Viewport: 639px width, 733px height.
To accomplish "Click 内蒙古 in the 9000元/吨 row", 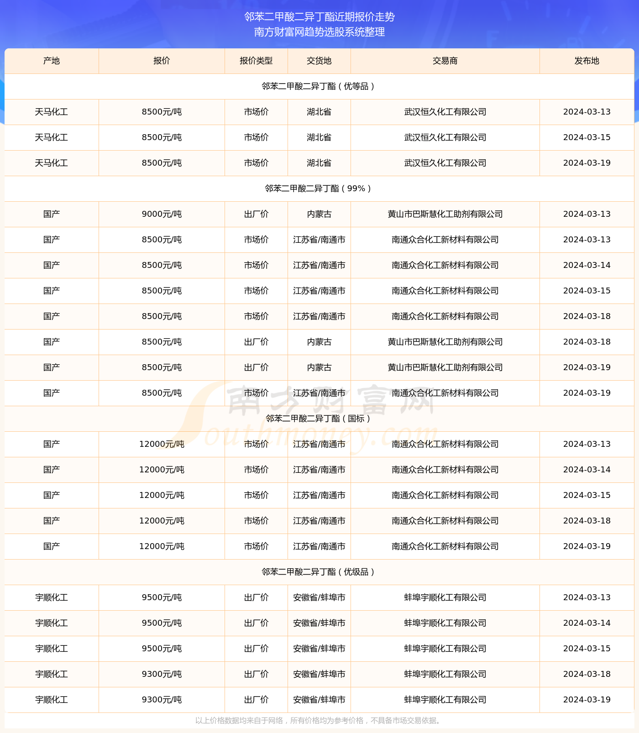I will click(x=319, y=214).
